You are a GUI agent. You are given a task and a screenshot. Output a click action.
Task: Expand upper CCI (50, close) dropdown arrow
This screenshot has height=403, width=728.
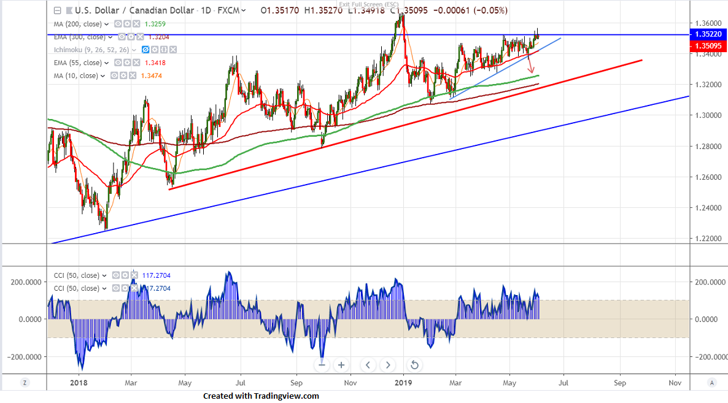click(104, 275)
